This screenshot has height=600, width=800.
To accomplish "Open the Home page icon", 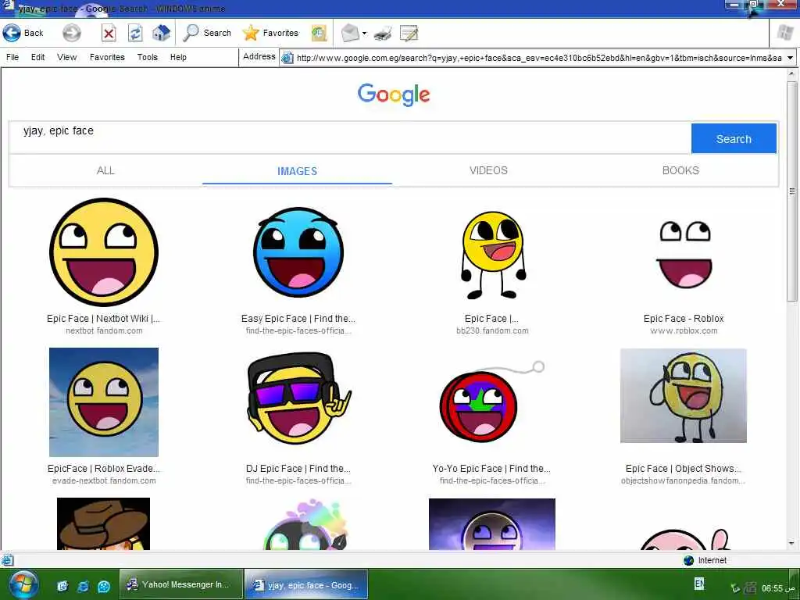I will click(x=161, y=33).
